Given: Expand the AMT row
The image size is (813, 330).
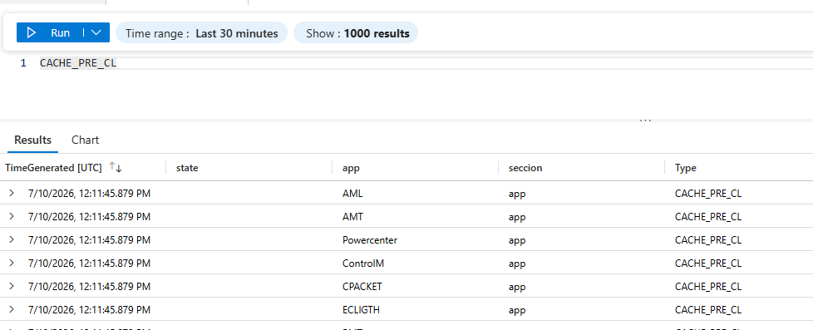Looking at the screenshot, I should 12,216.
